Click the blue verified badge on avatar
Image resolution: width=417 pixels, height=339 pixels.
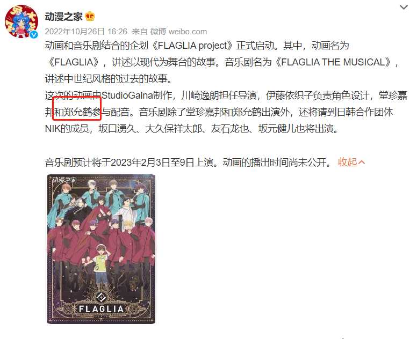point(33,35)
